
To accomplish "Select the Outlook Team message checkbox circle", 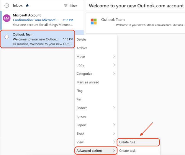I will pyautogui.click(x=6, y=37).
